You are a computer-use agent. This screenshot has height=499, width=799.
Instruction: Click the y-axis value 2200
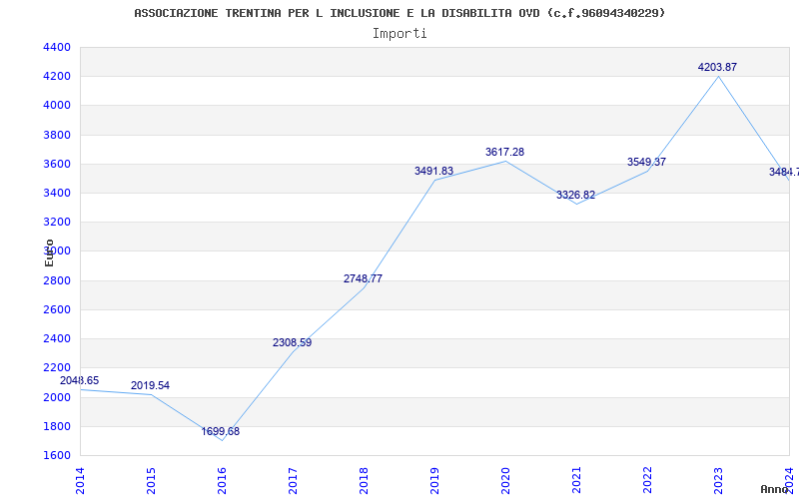click(57, 367)
